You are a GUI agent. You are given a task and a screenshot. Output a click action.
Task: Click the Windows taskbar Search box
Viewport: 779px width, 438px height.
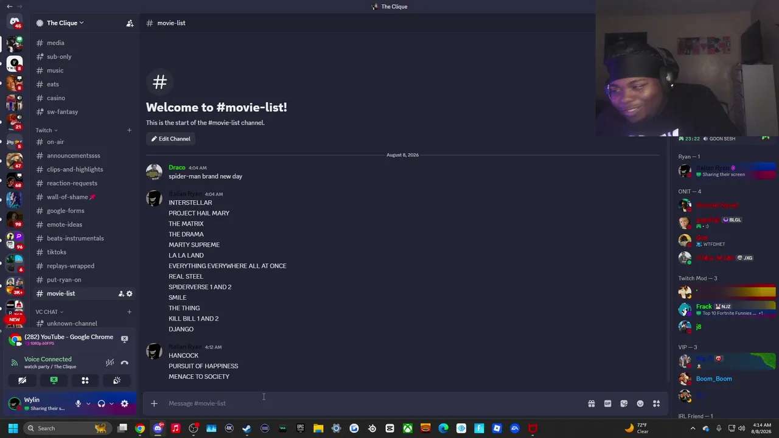(x=66, y=428)
